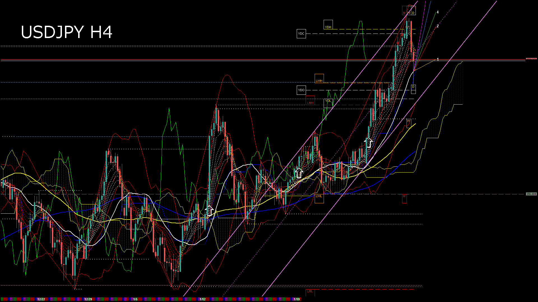Click the yellow YDH label box
This screenshot has width=538, height=302.
click(x=328, y=25)
